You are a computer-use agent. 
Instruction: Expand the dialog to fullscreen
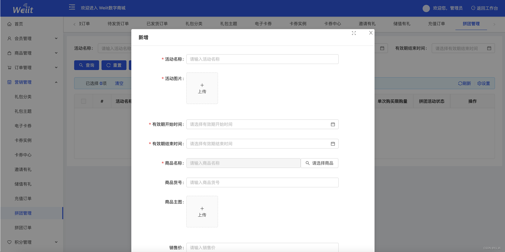(354, 33)
